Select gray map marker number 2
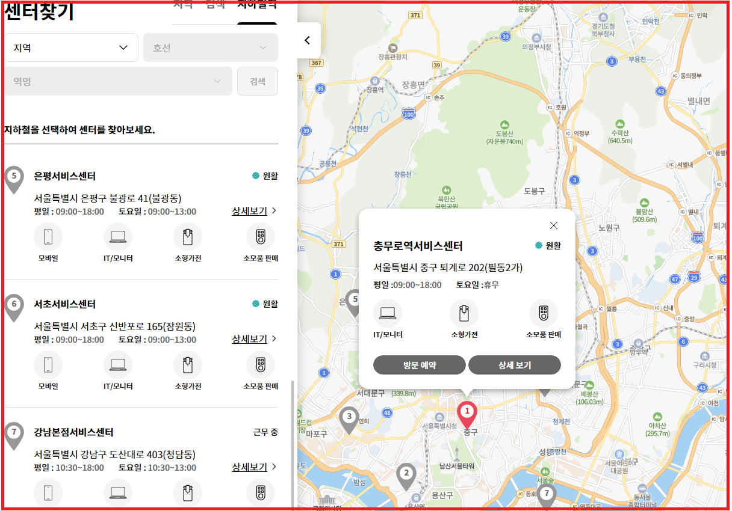The height and width of the screenshot is (511, 732). pyautogui.click(x=406, y=477)
